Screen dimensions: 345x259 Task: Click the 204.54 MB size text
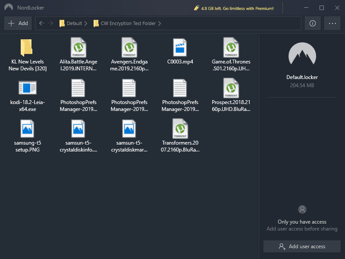tap(302, 85)
